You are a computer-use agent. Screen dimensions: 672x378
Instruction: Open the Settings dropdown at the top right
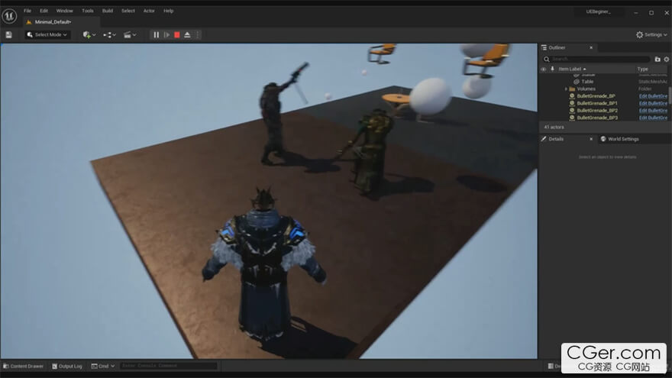[x=651, y=34]
